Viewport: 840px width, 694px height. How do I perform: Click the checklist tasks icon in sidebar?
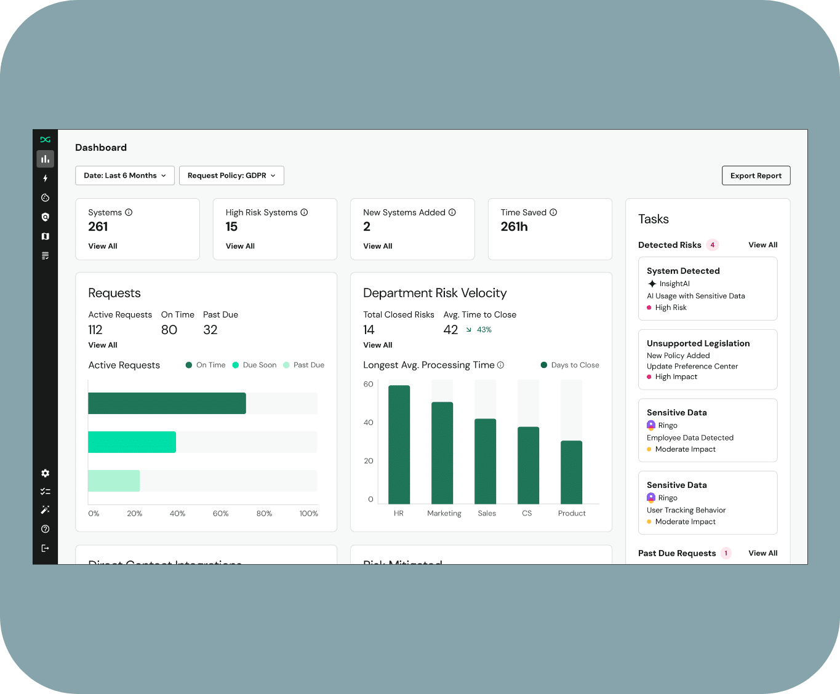[x=45, y=492]
